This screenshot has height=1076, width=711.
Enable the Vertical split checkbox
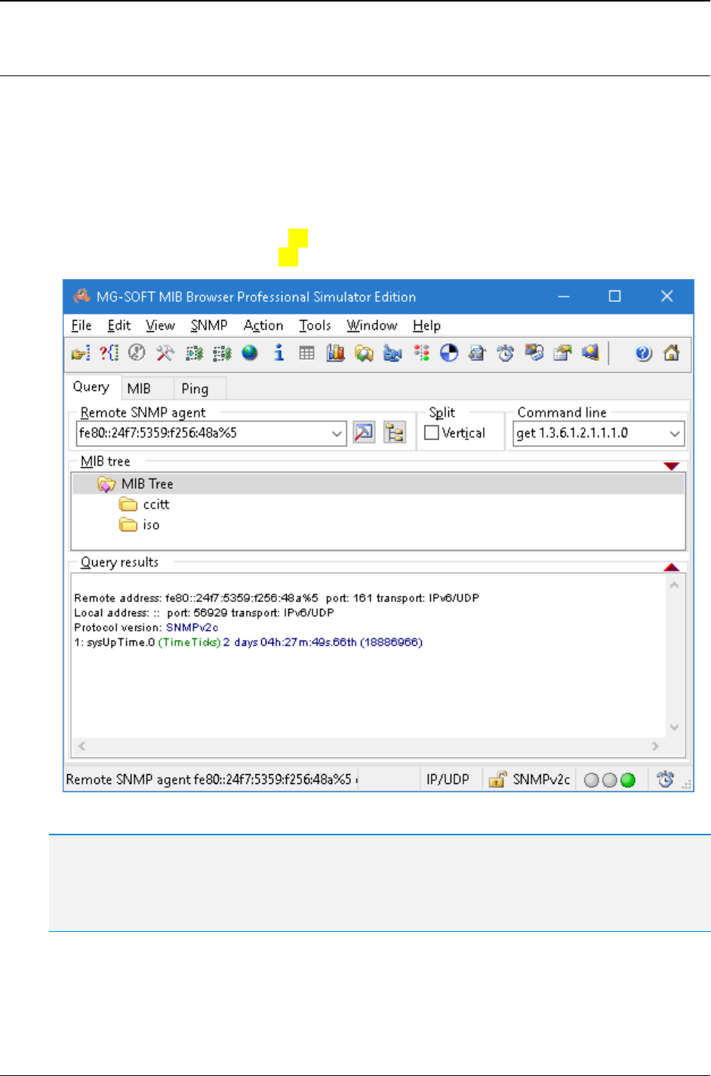click(x=432, y=433)
